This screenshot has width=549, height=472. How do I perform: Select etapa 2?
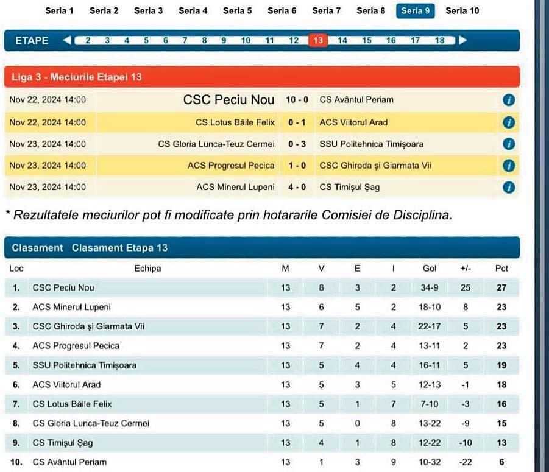(88, 41)
